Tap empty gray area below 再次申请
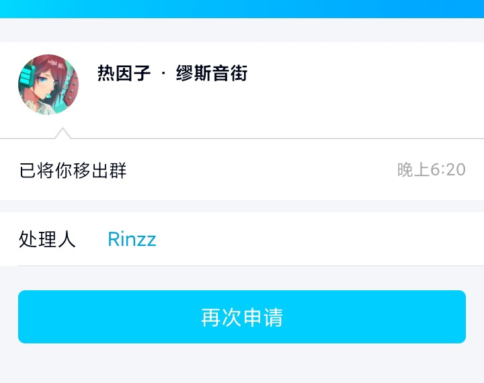 [242, 364]
